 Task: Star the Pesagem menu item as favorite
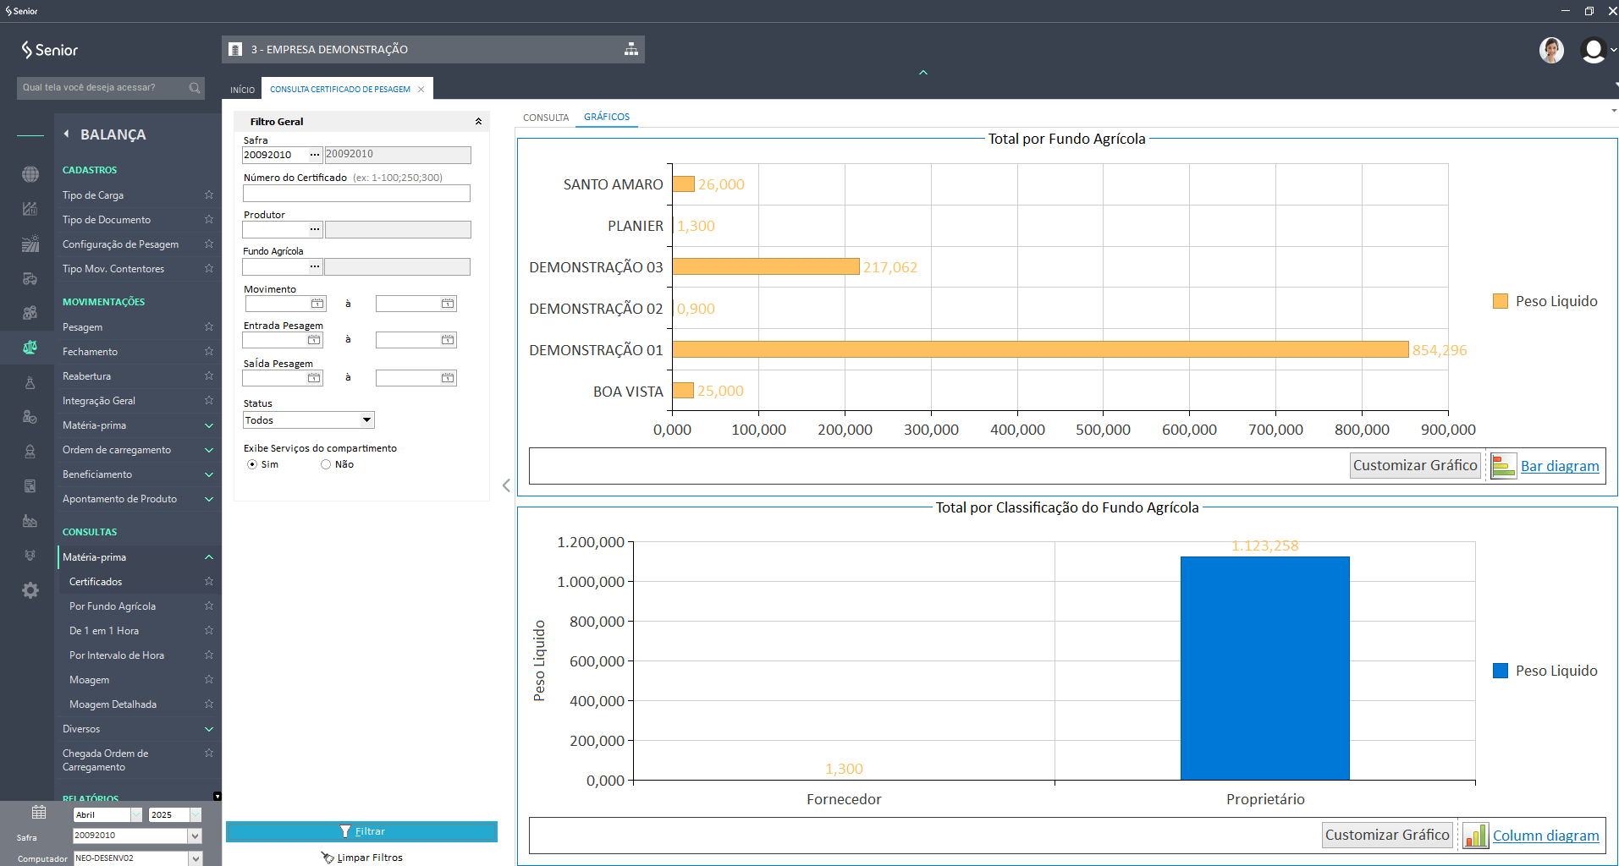pyautogui.click(x=209, y=327)
